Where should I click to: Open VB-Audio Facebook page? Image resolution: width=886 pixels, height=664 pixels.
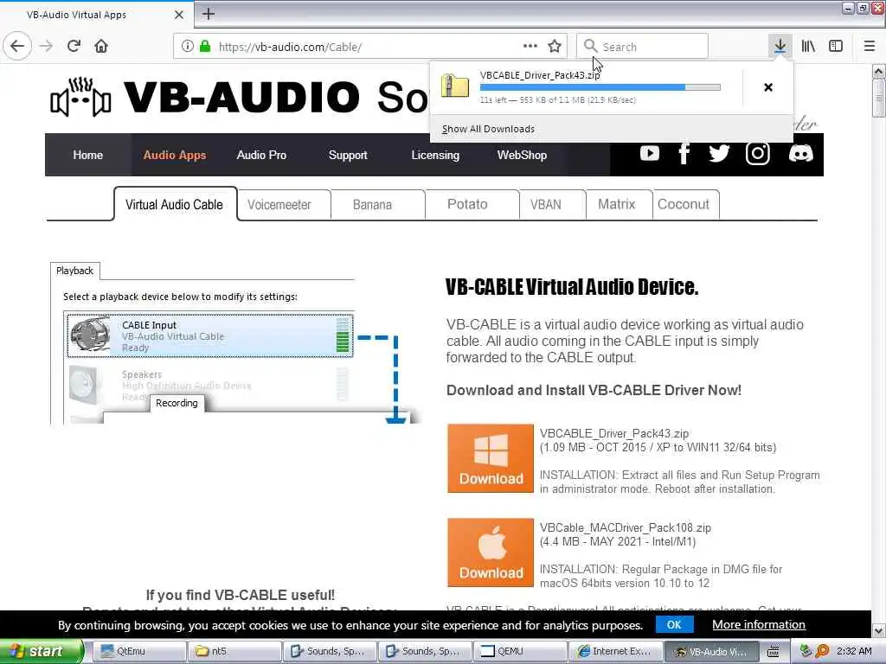click(684, 154)
